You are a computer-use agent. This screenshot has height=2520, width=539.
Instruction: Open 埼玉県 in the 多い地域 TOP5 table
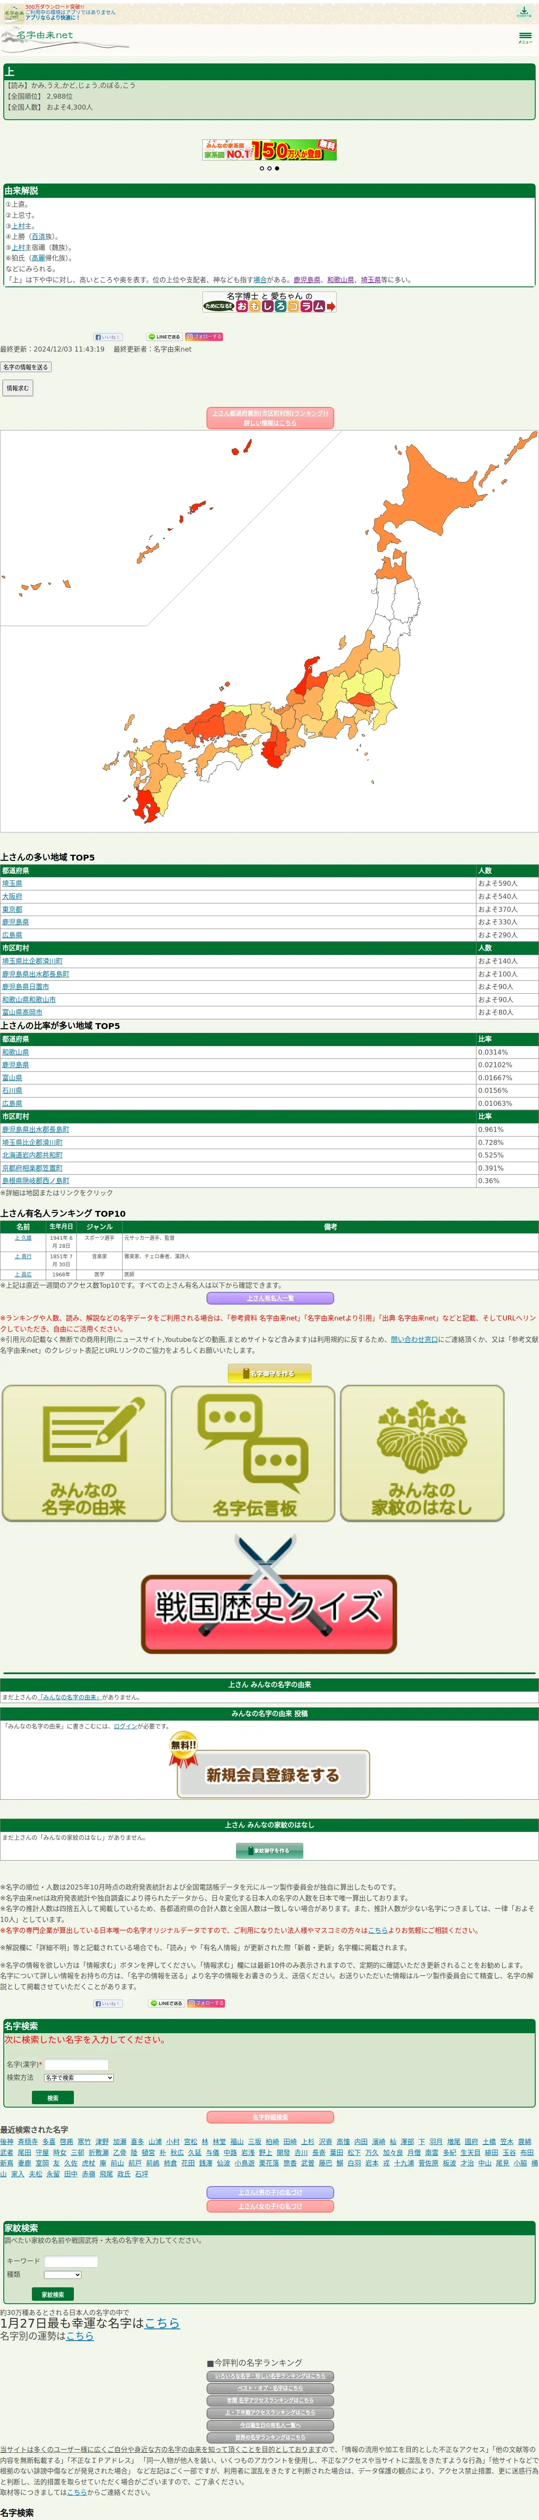pos(12,883)
